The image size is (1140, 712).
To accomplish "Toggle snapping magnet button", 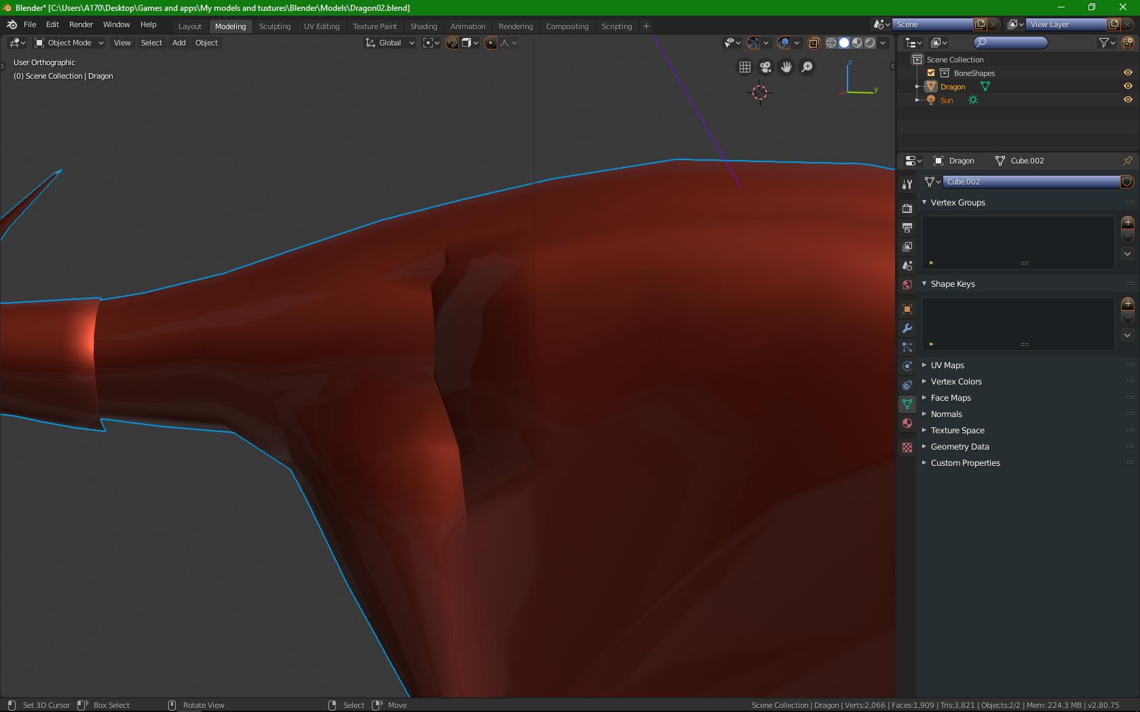I will click(x=452, y=43).
